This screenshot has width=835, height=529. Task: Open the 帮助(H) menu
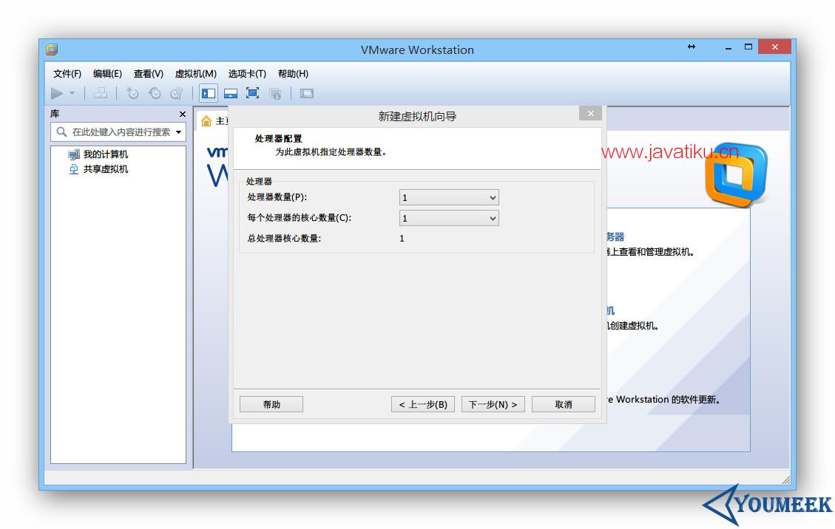click(293, 73)
